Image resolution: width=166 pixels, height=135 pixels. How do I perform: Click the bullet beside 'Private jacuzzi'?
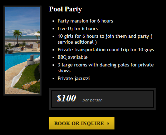pyautogui.click(x=53, y=79)
